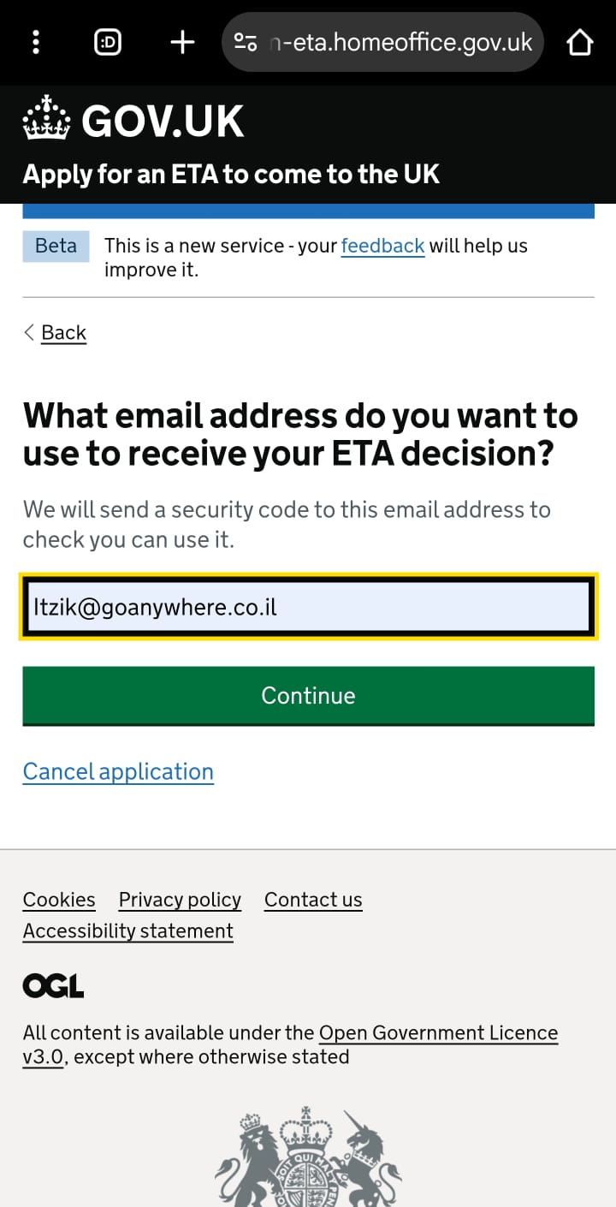Open the tab switcher icon
This screenshot has width=616, height=1207.
[108, 42]
